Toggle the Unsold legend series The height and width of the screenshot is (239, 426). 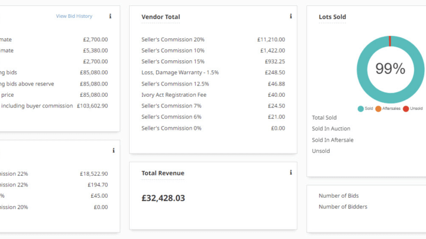[415, 109]
